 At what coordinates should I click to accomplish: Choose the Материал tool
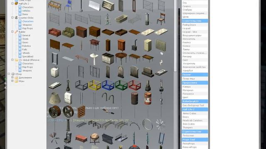(x=195, y=90)
